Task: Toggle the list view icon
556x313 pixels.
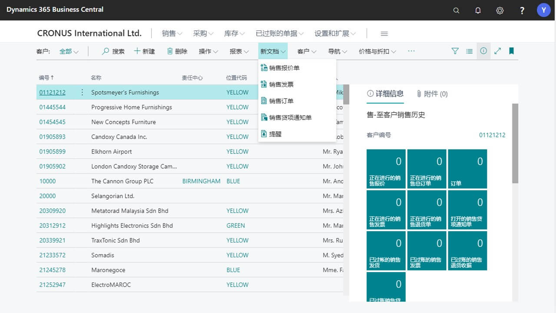Action: point(469,51)
